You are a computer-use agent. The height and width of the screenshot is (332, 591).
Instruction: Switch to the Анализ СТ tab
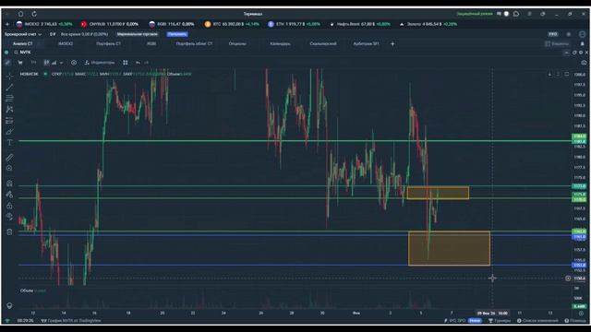pos(22,43)
